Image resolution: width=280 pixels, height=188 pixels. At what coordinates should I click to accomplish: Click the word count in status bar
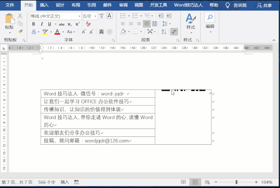click(46, 182)
